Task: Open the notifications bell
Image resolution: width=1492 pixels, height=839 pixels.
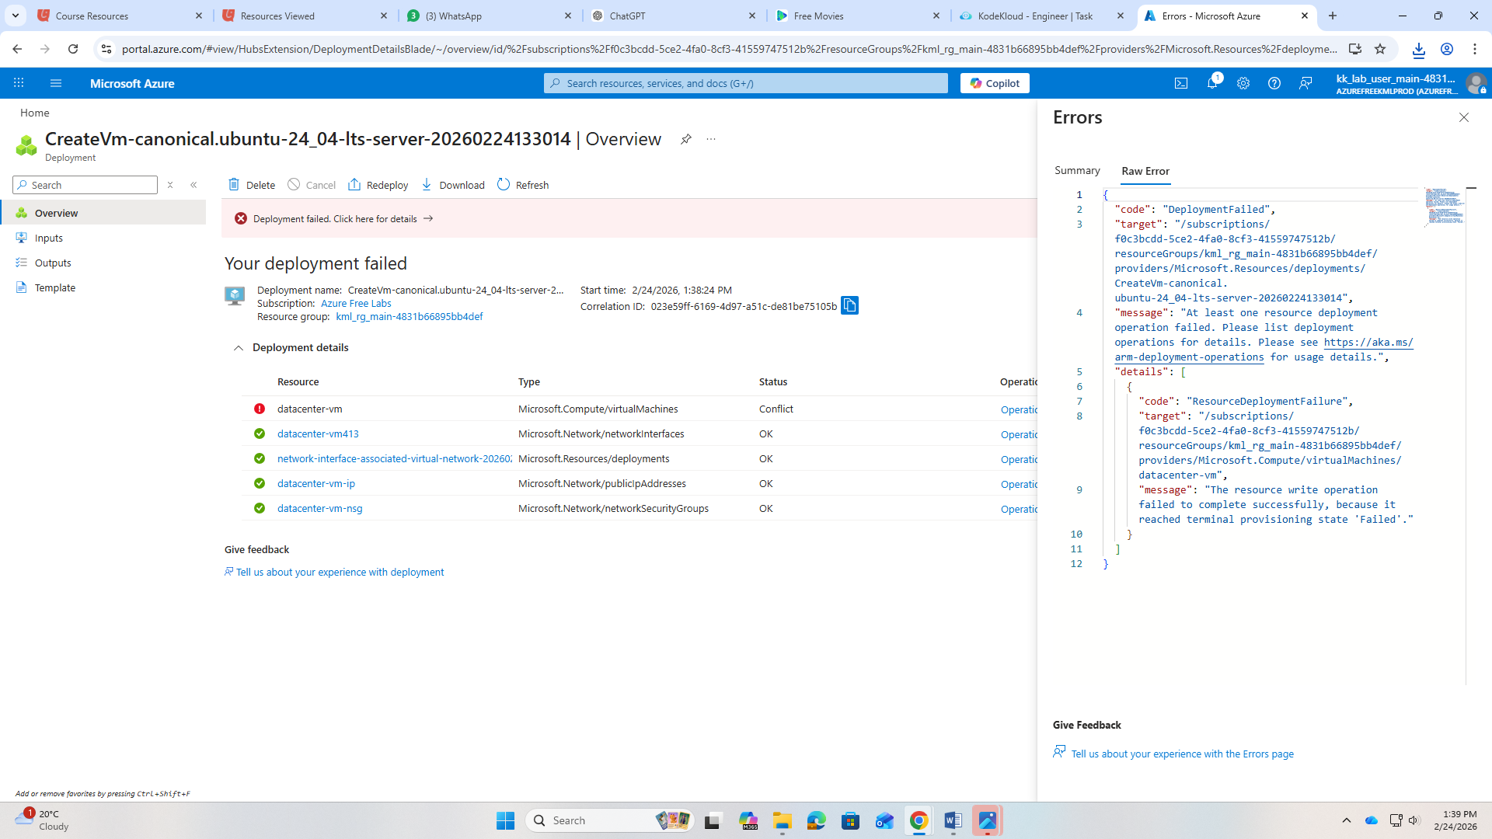Action: point(1211,83)
